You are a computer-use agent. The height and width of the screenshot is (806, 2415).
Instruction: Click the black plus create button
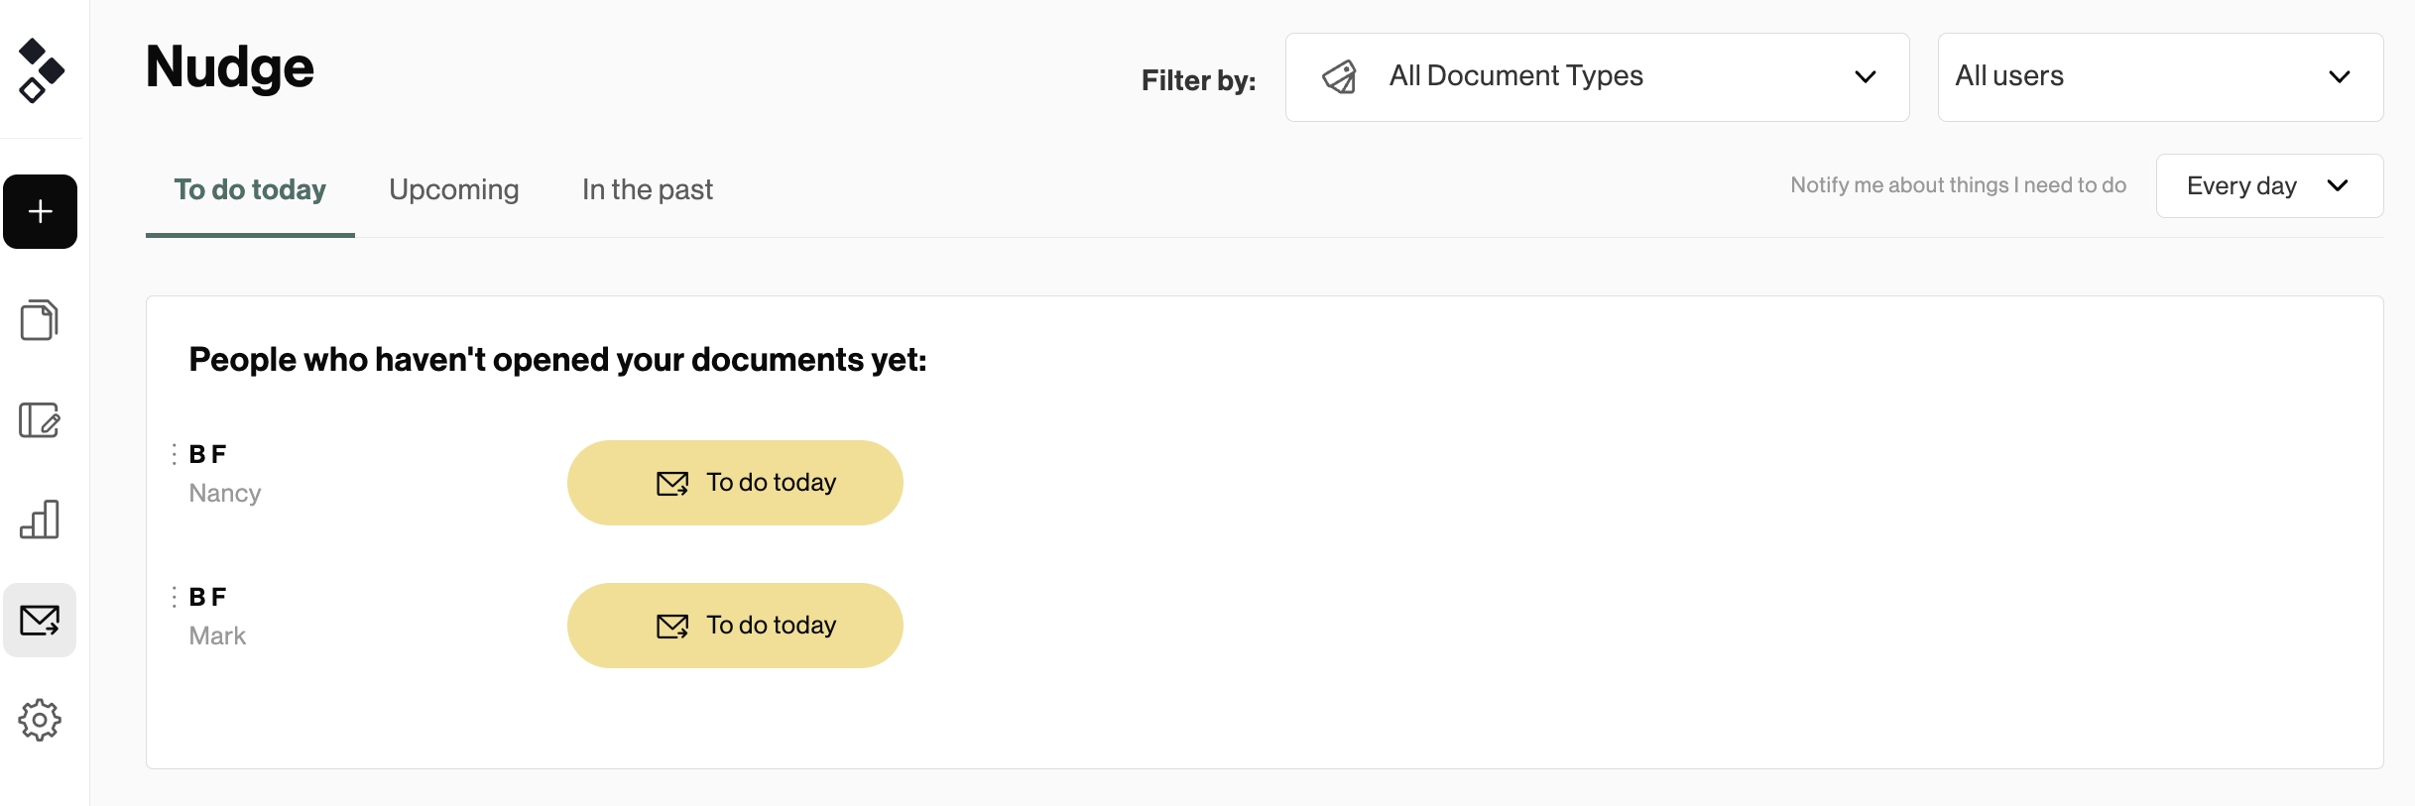(41, 211)
